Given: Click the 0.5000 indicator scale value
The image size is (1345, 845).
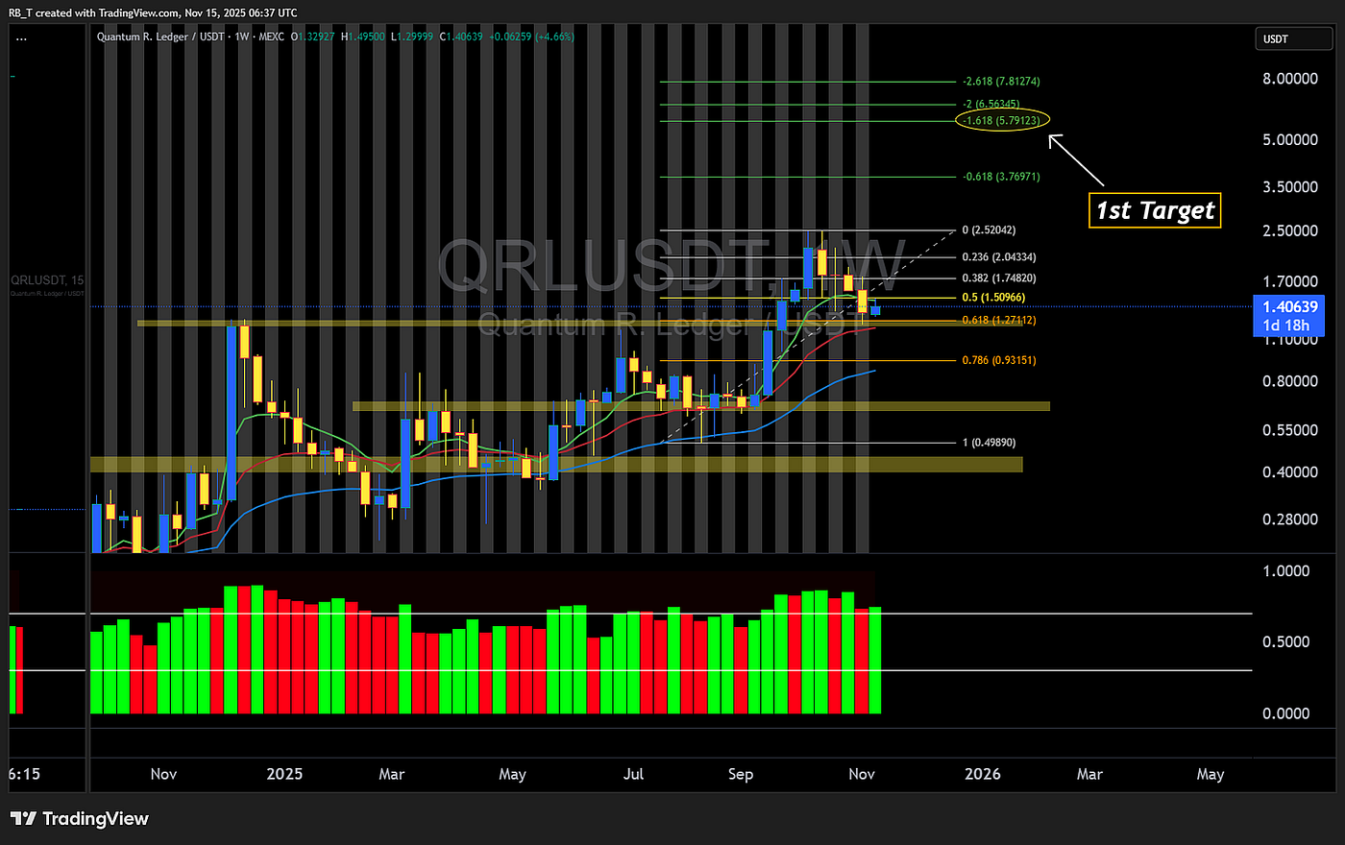Looking at the screenshot, I should pyautogui.click(x=1285, y=641).
